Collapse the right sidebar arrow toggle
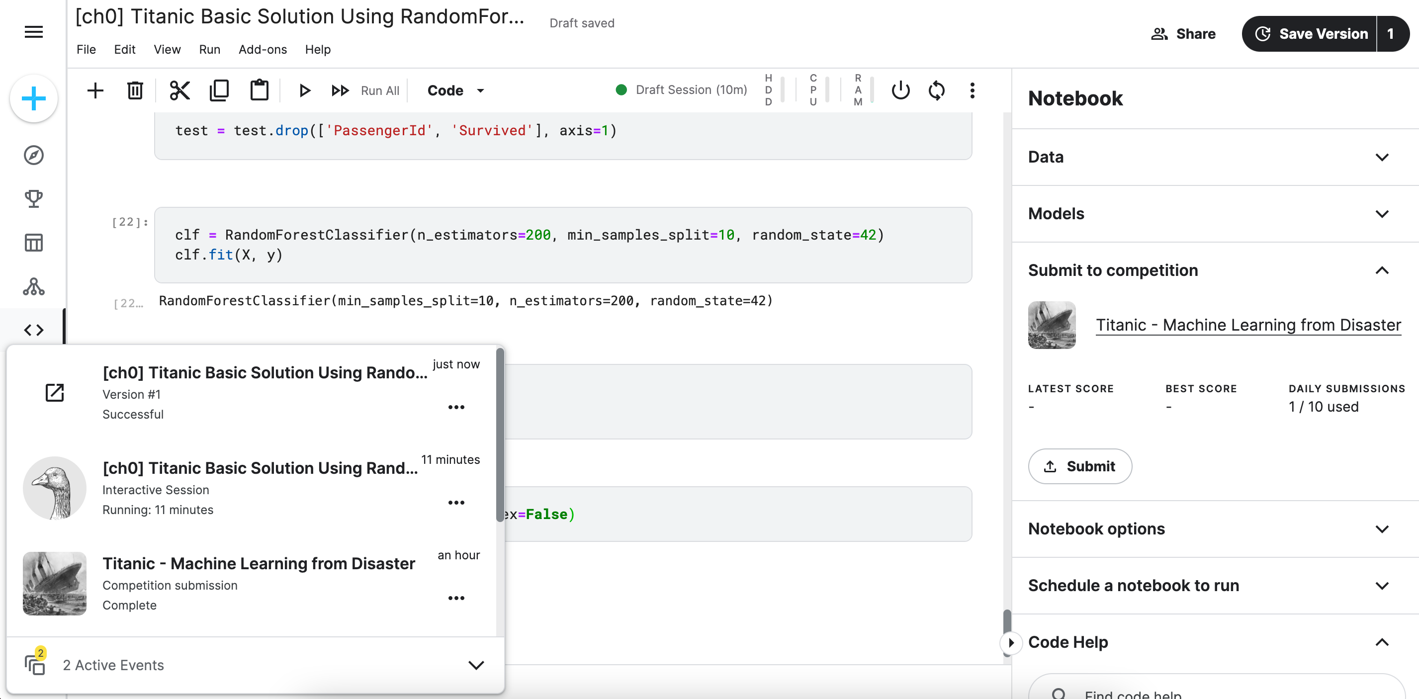This screenshot has width=1419, height=699. pyautogui.click(x=1011, y=642)
